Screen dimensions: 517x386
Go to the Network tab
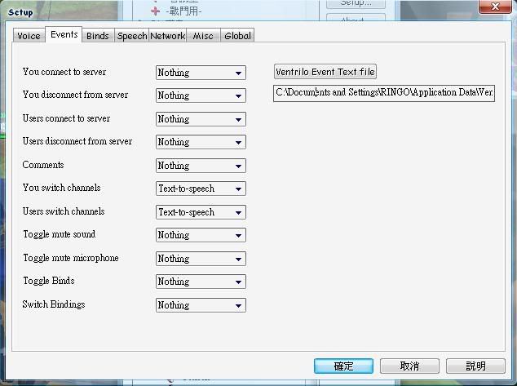coord(168,36)
